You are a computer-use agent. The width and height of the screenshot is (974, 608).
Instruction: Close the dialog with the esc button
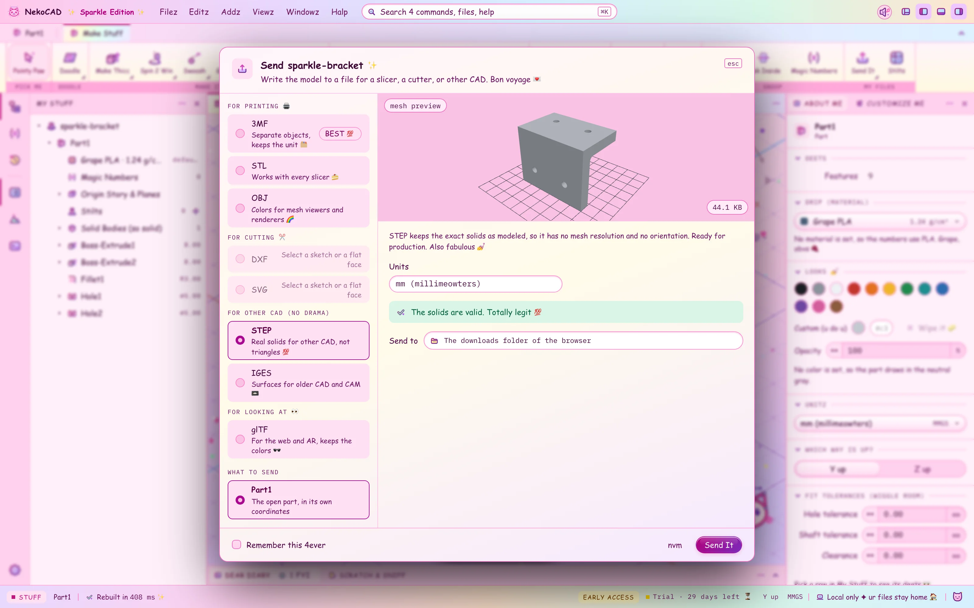tap(733, 64)
